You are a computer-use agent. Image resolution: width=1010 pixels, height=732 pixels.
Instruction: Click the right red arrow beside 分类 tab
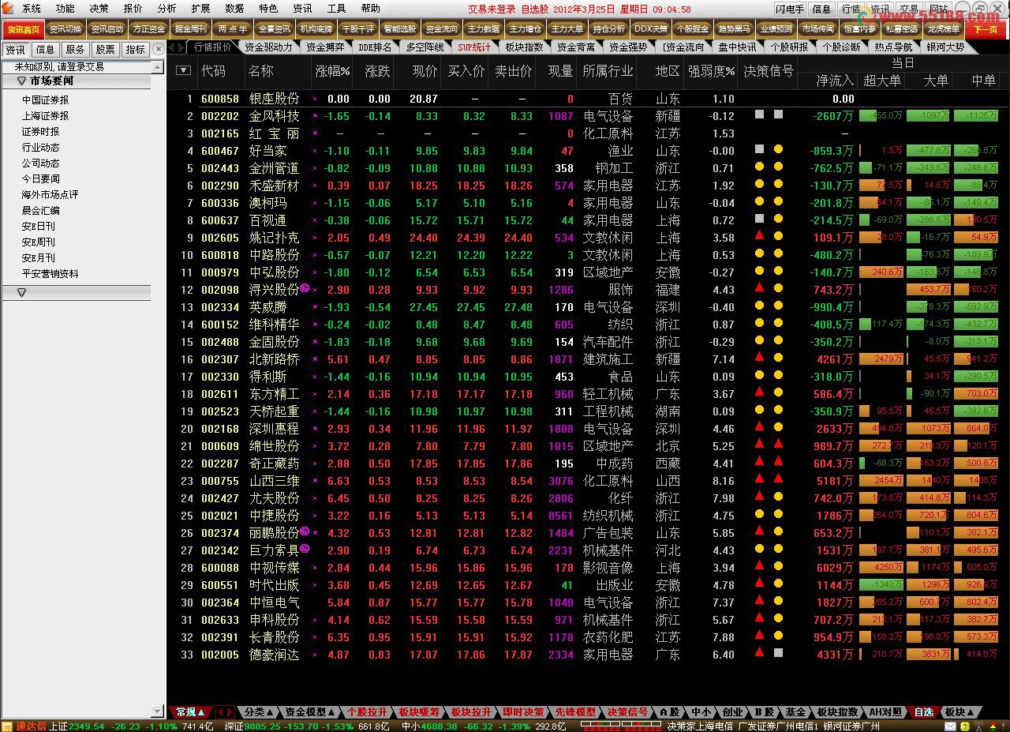pos(230,711)
